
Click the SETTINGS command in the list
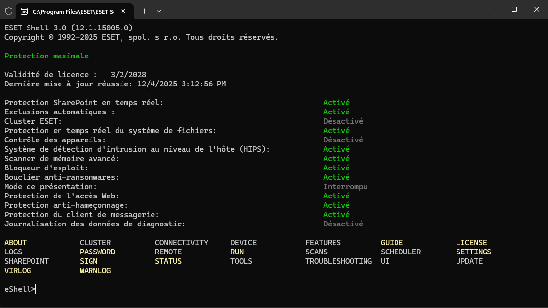(473, 252)
